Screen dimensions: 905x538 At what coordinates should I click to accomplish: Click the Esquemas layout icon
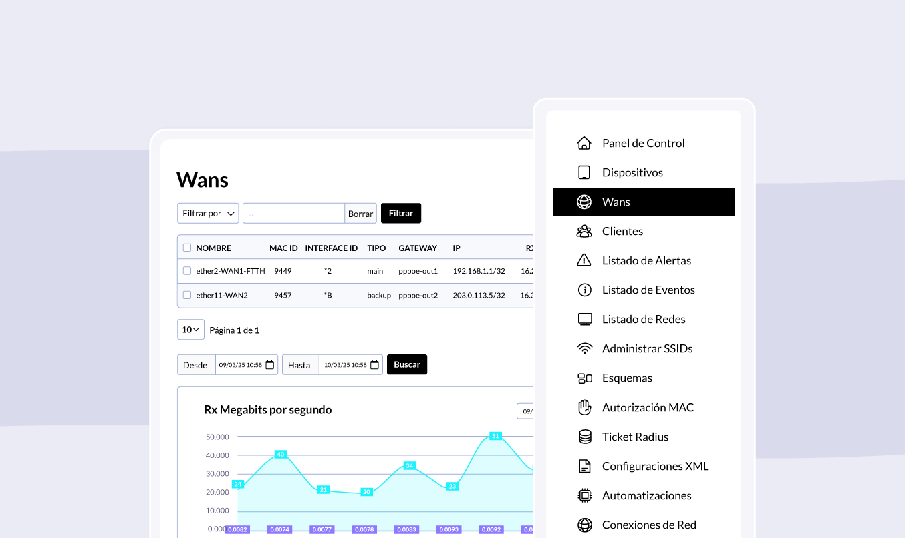coord(584,378)
